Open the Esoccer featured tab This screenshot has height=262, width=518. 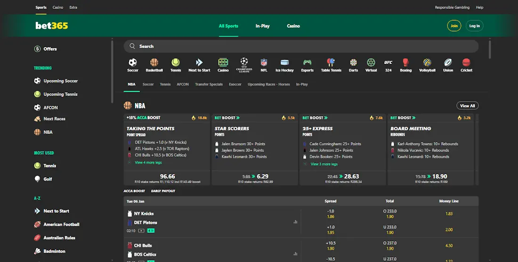coord(235,84)
